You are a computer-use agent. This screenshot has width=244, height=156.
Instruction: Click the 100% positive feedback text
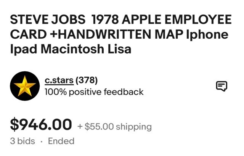(94, 92)
